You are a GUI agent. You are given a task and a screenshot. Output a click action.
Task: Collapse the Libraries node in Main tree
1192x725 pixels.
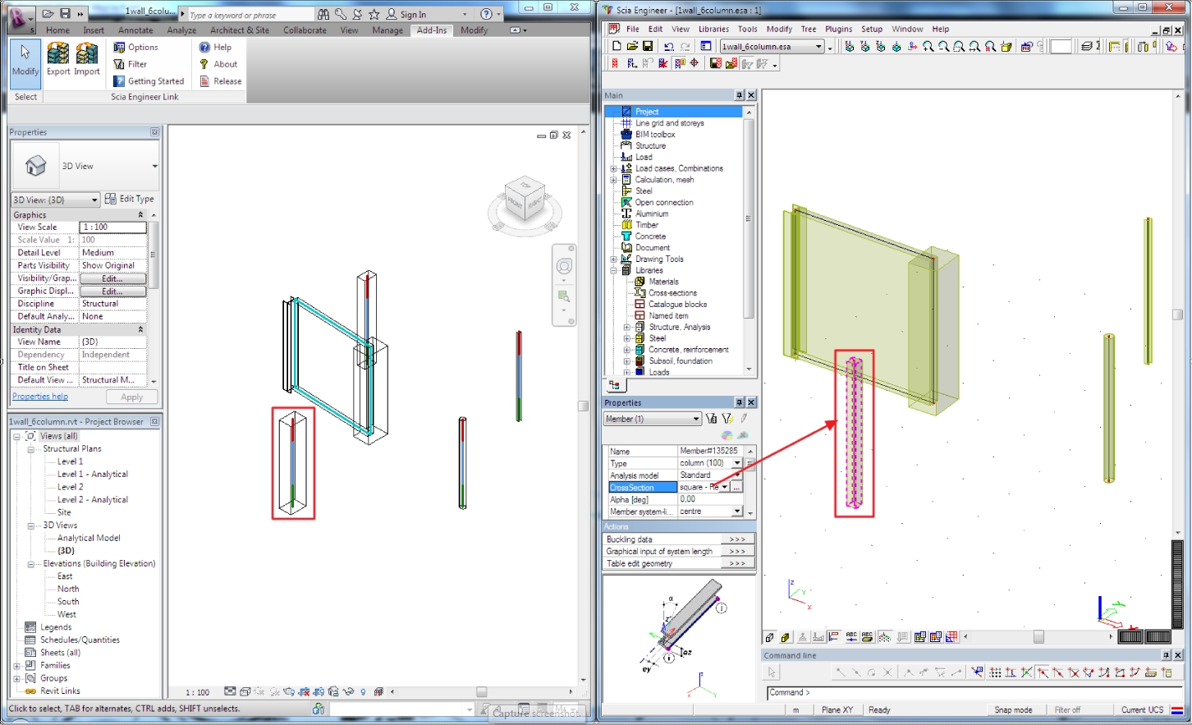coord(613,270)
